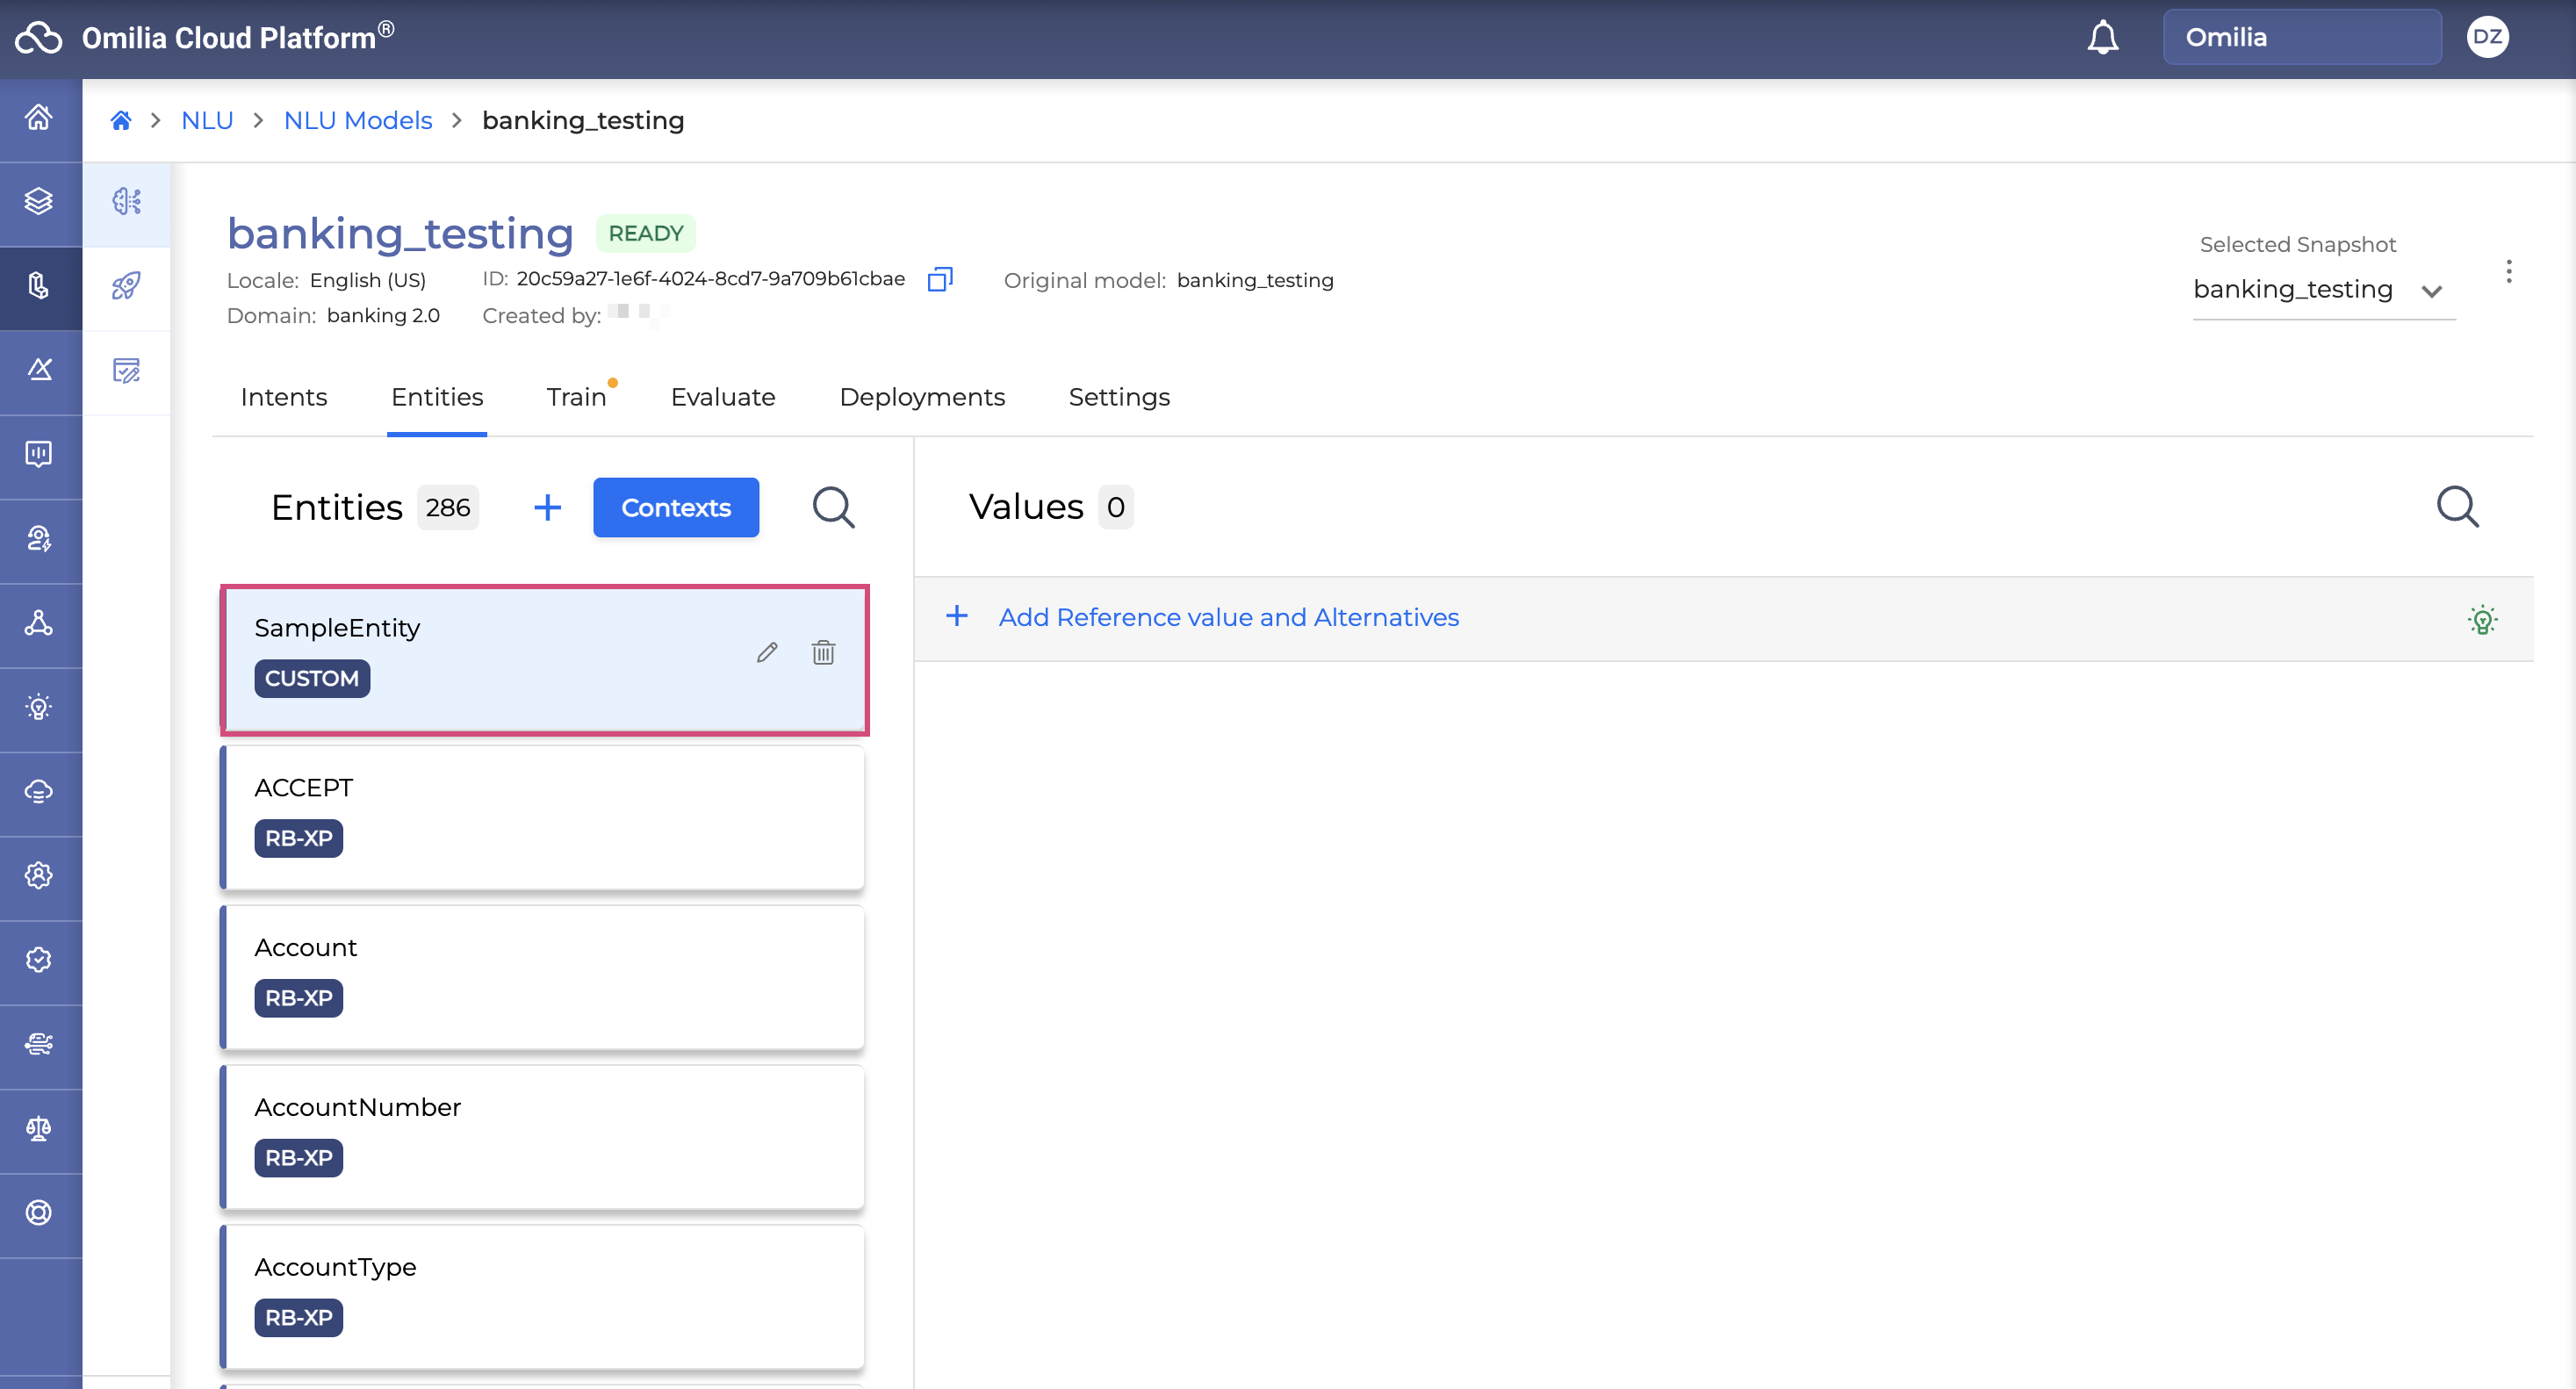The image size is (2576, 1389).
Task: Open the three-dot more options menu
Action: pyautogui.click(x=2508, y=272)
